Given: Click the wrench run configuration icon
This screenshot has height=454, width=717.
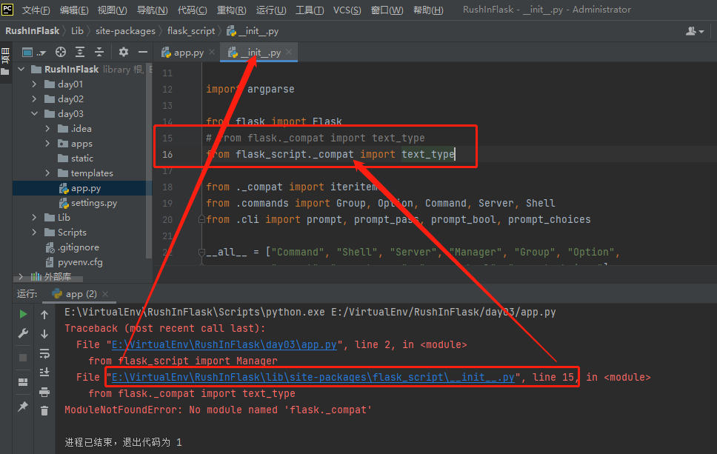Looking at the screenshot, I should click(23, 333).
